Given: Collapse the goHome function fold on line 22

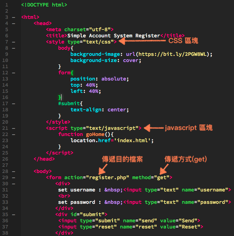Looking at the screenshot, I should [14, 135].
